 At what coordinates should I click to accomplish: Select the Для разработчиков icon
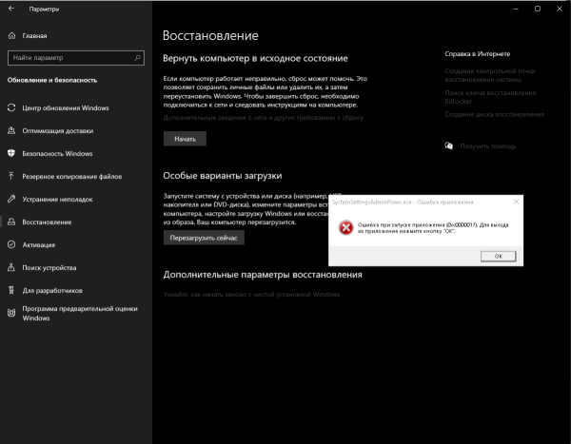coord(11,290)
